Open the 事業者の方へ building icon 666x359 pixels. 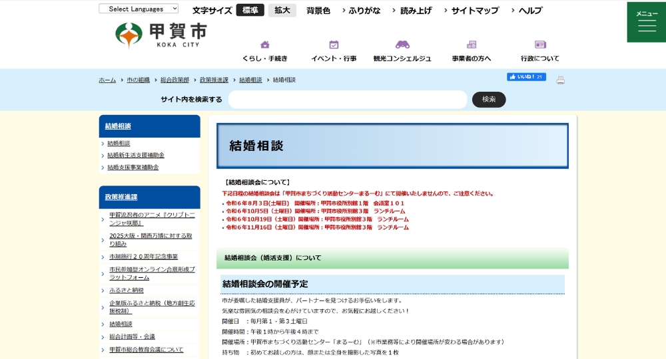coord(472,45)
